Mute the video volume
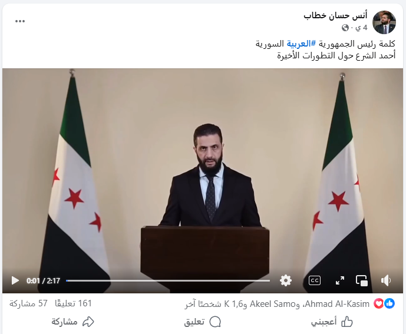 [x=385, y=280]
